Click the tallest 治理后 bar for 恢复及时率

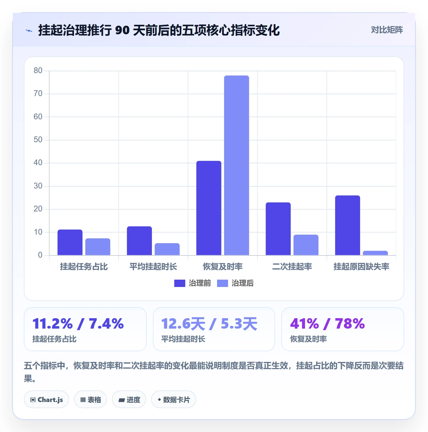click(x=237, y=165)
